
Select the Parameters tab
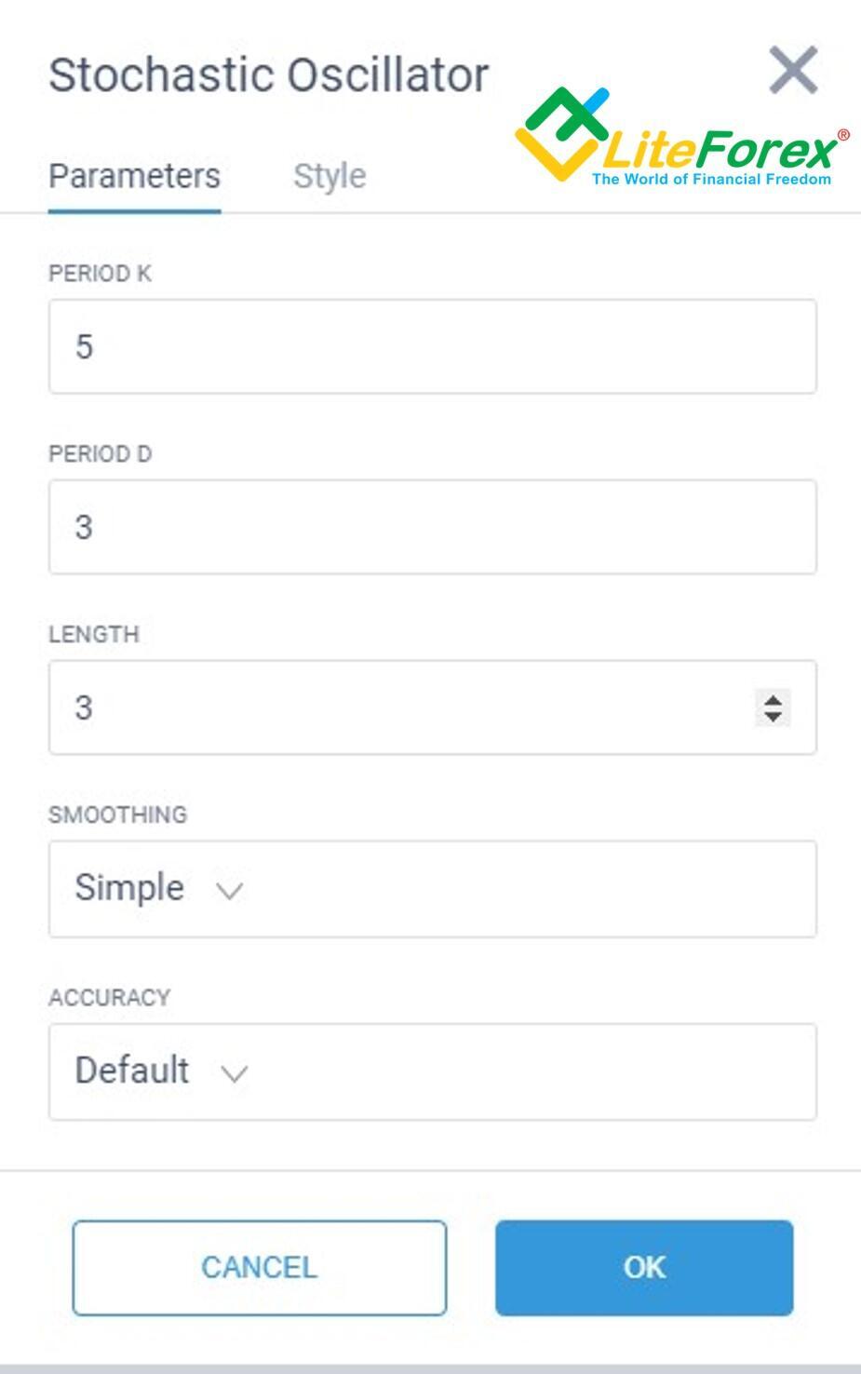(x=134, y=176)
